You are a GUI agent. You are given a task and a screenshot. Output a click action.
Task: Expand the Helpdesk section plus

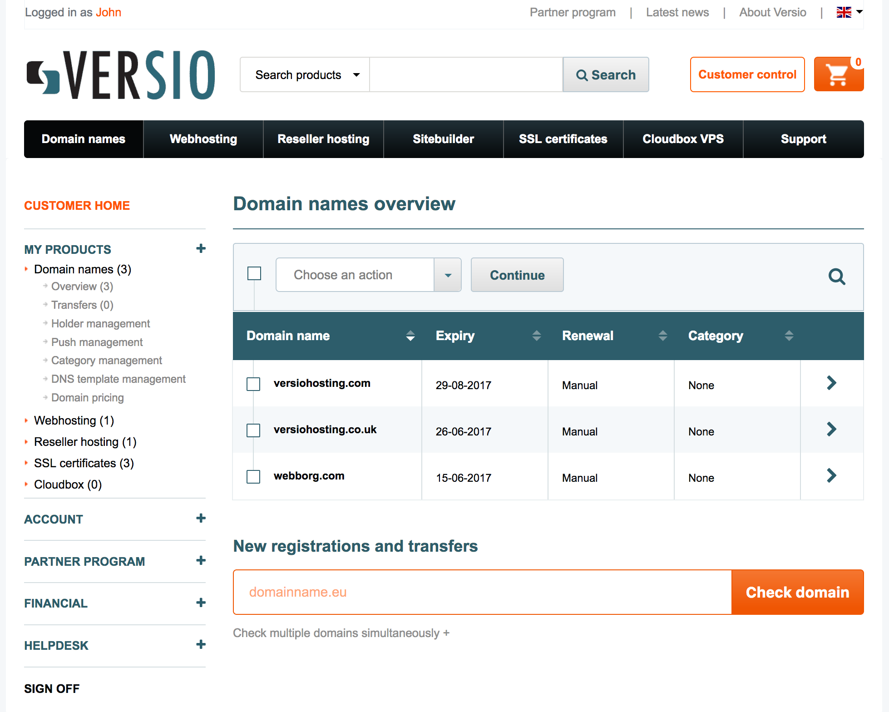(x=201, y=644)
